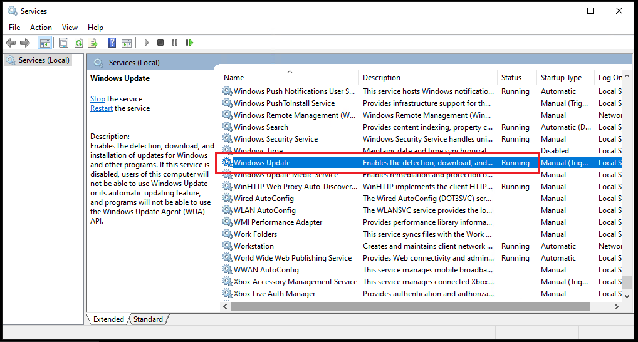This screenshot has height=342, width=638.
Task: Click the Start Service play icon
Action: [x=147, y=43]
